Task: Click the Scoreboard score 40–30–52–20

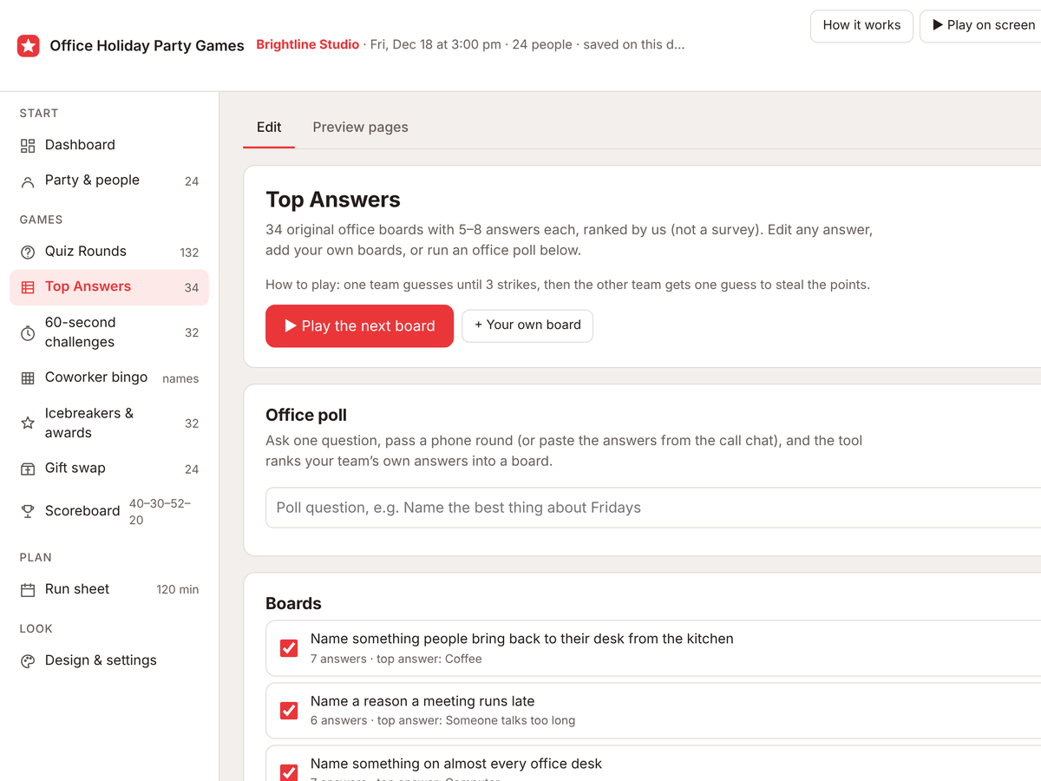Action: click(x=160, y=512)
